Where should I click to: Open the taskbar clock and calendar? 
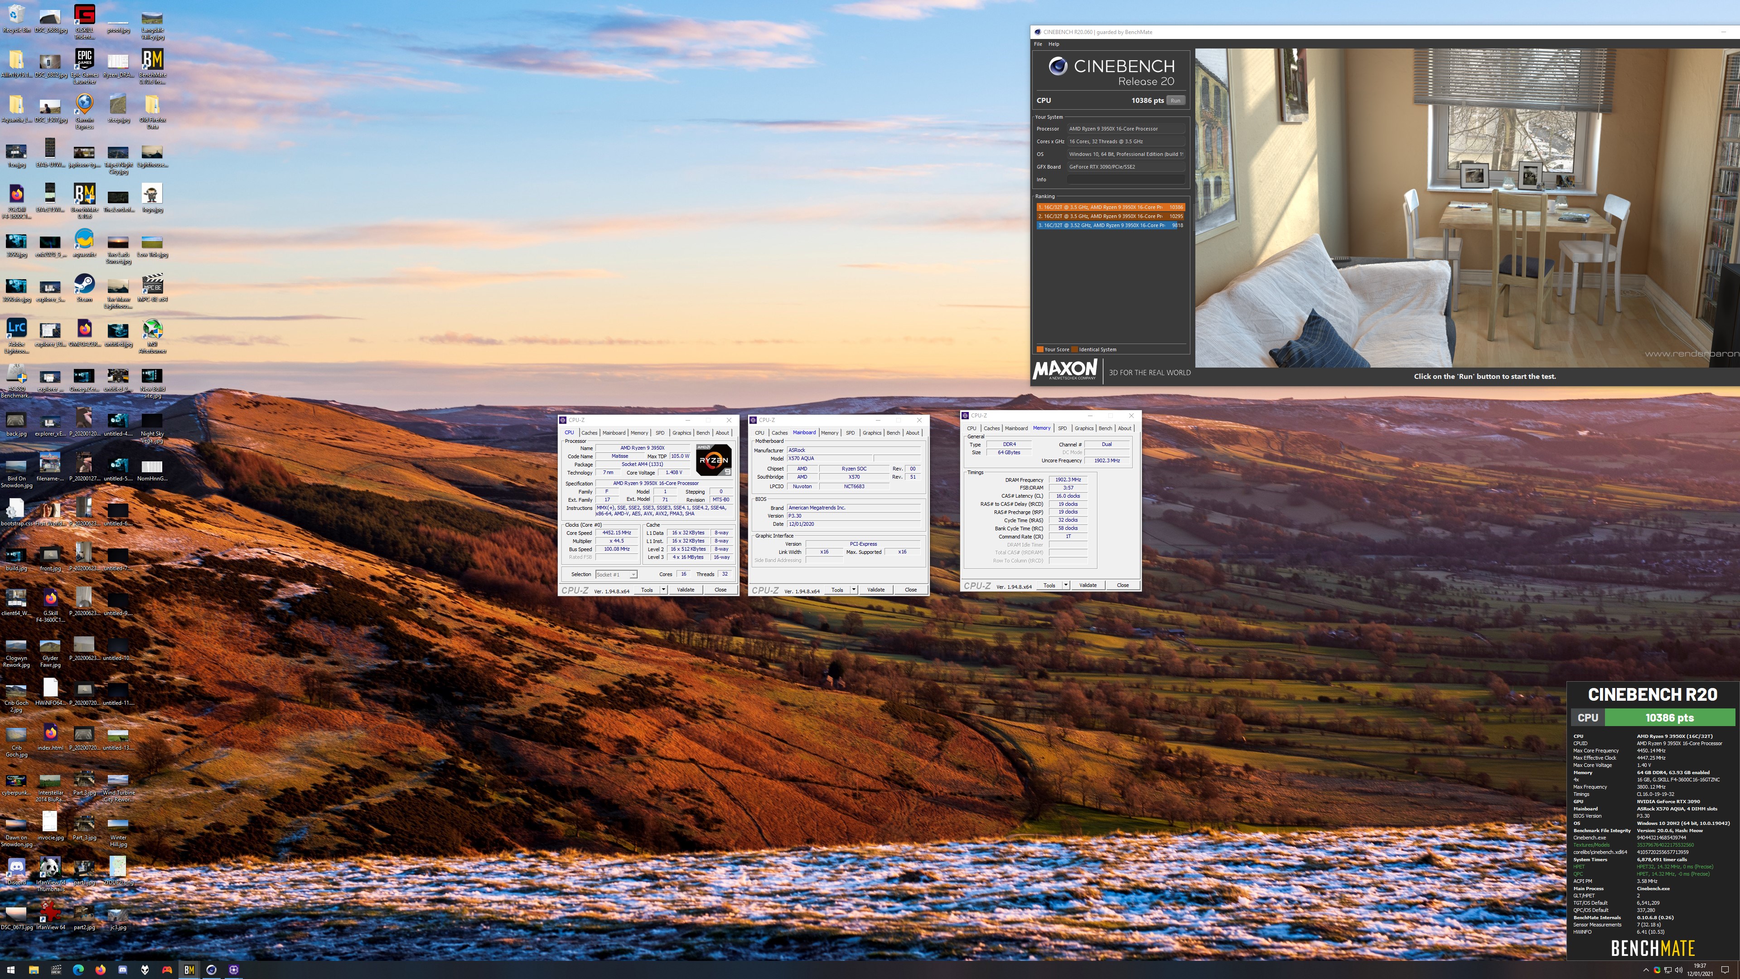[1700, 969]
